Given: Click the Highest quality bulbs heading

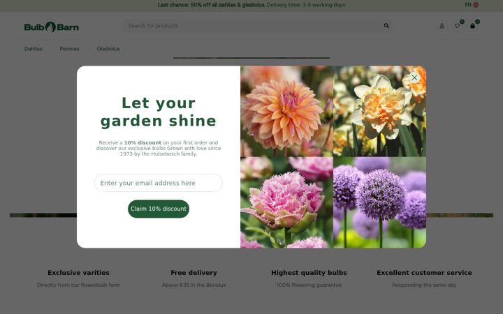Looking at the screenshot, I should pos(309,273).
